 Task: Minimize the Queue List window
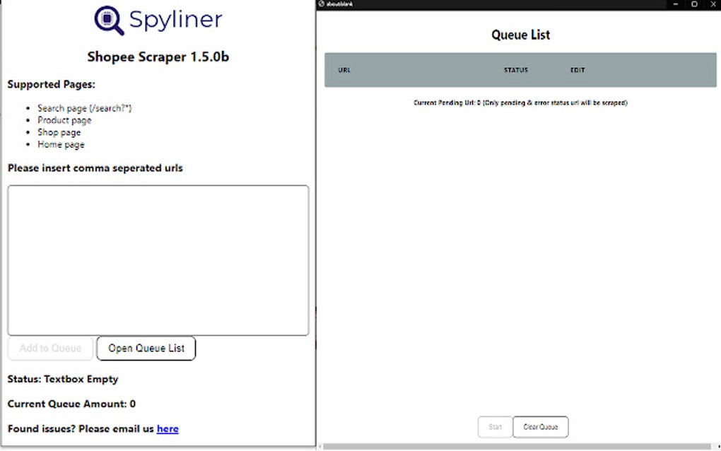676,4
